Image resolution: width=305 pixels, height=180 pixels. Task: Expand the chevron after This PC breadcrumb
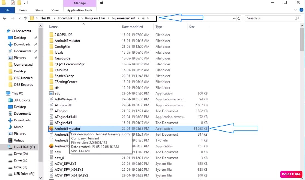pyautogui.click(x=55, y=18)
